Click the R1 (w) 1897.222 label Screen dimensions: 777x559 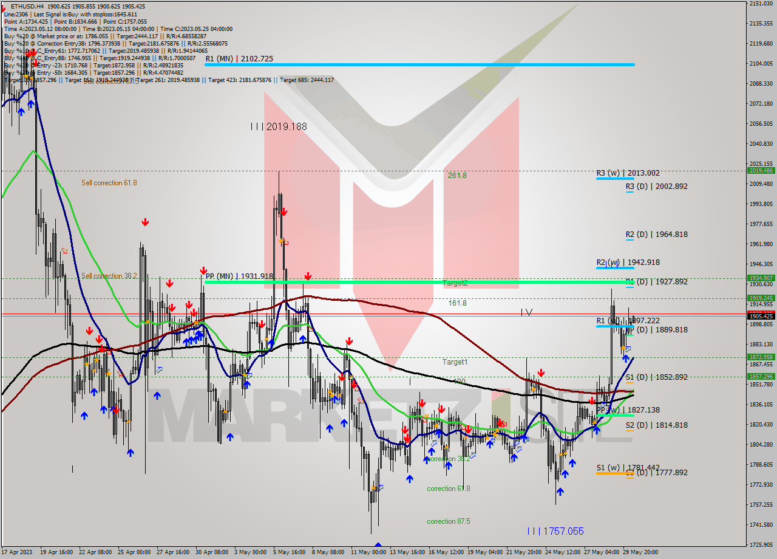628,320
